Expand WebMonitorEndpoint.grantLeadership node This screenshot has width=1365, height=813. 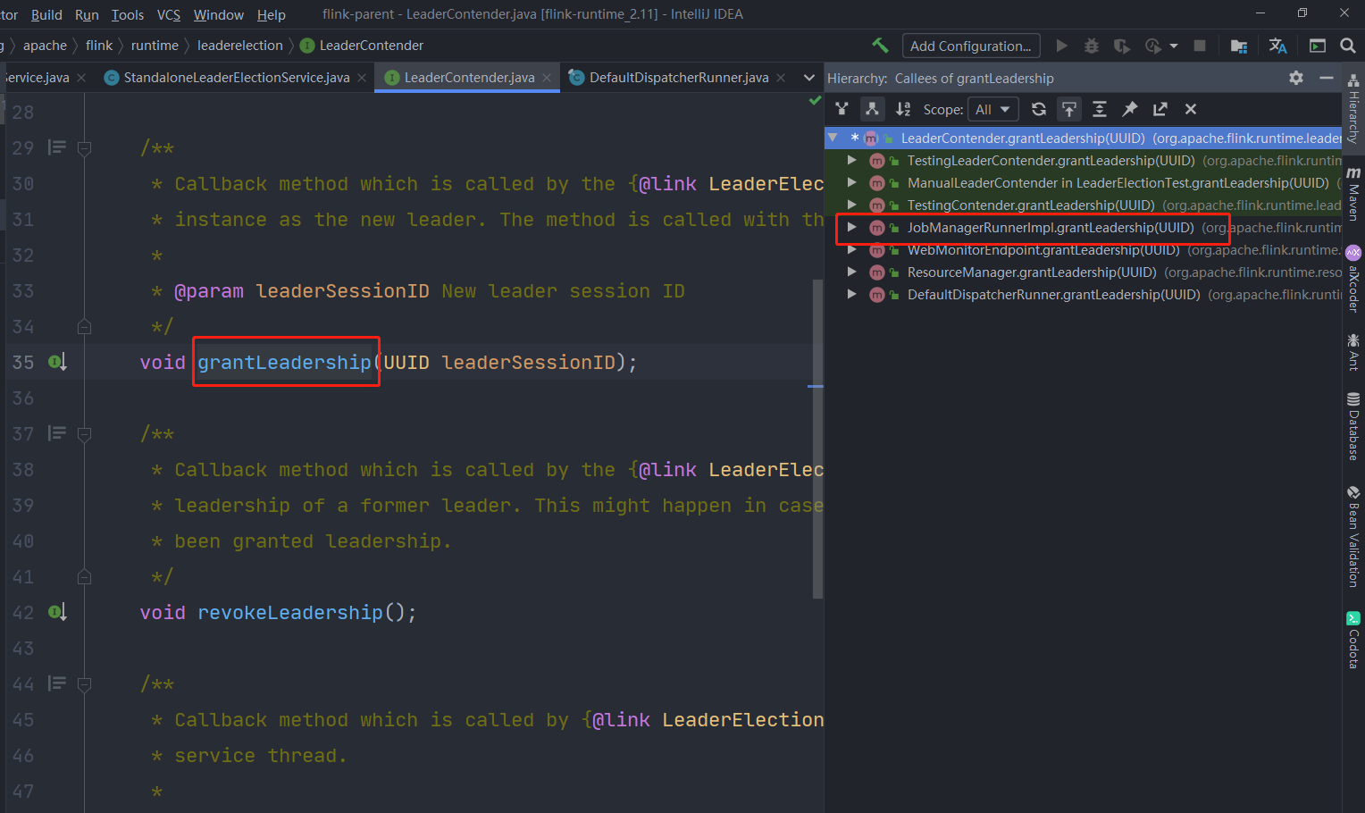tap(852, 249)
